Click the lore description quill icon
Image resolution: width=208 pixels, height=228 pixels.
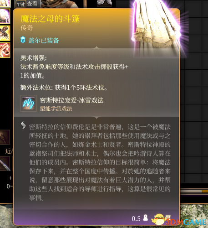(x=23, y=125)
